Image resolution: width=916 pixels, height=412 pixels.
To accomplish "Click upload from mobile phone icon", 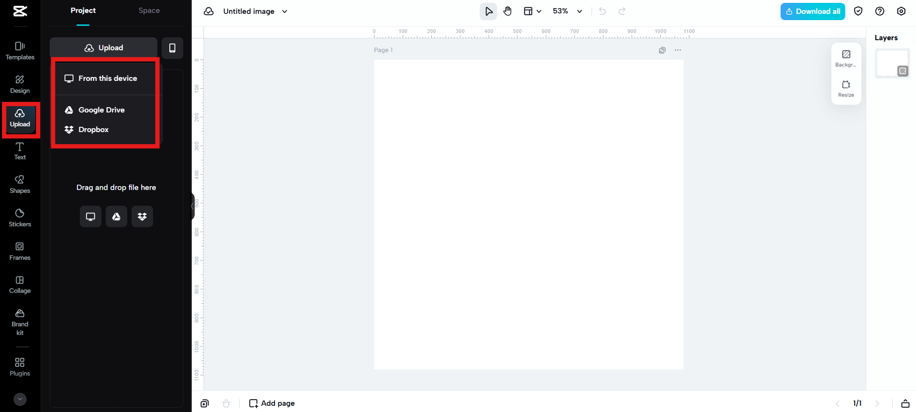I will (172, 48).
